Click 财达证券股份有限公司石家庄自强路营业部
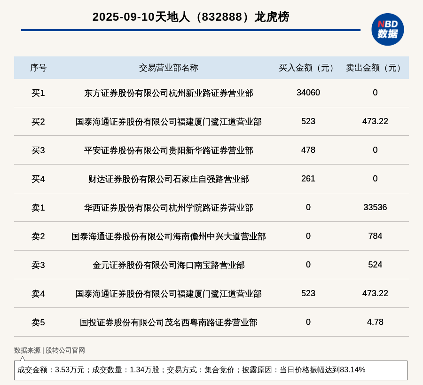Viewport: 423px width, 385px height. pos(169,179)
